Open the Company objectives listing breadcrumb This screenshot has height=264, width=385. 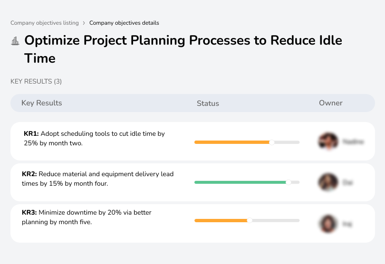click(45, 23)
